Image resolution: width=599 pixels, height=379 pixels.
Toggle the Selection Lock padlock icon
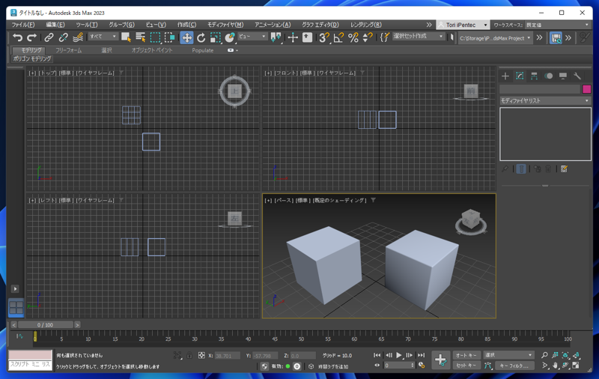(189, 355)
